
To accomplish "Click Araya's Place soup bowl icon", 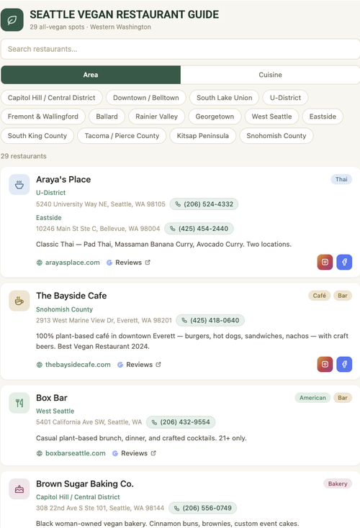I will (19, 185).
